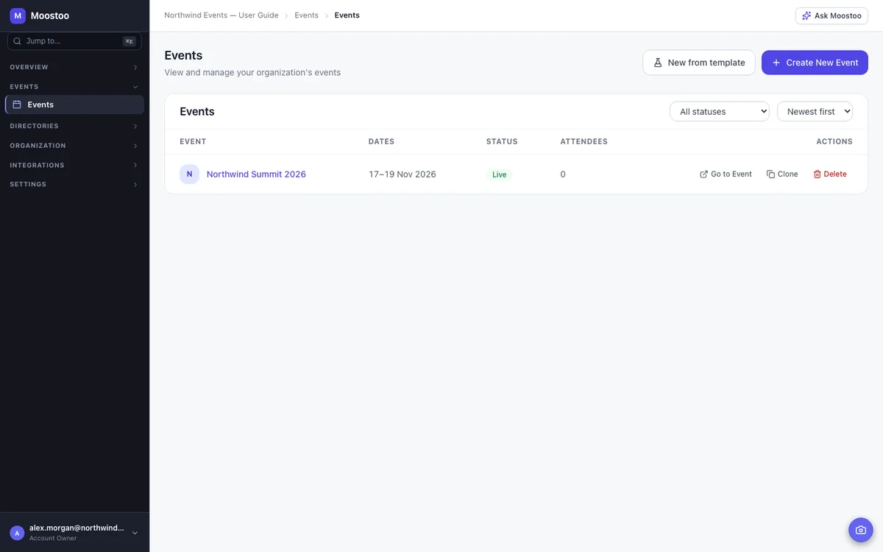The height and width of the screenshot is (552, 883).
Task: Click the ⌘K shortcut badge
Action: [129, 41]
